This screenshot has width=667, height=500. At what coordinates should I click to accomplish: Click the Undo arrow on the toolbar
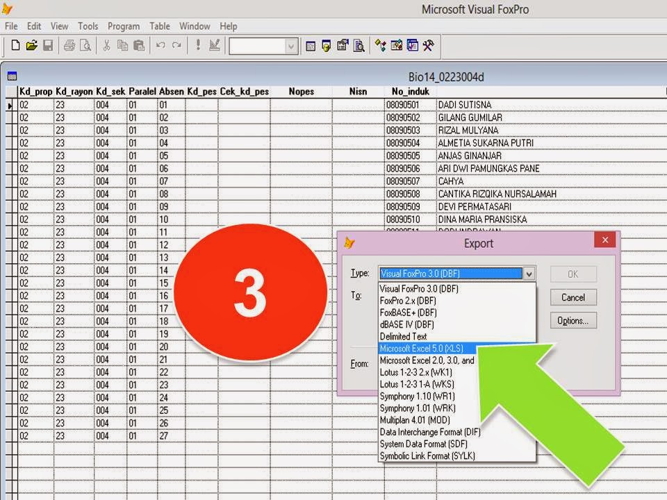pyautogui.click(x=160, y=46)
